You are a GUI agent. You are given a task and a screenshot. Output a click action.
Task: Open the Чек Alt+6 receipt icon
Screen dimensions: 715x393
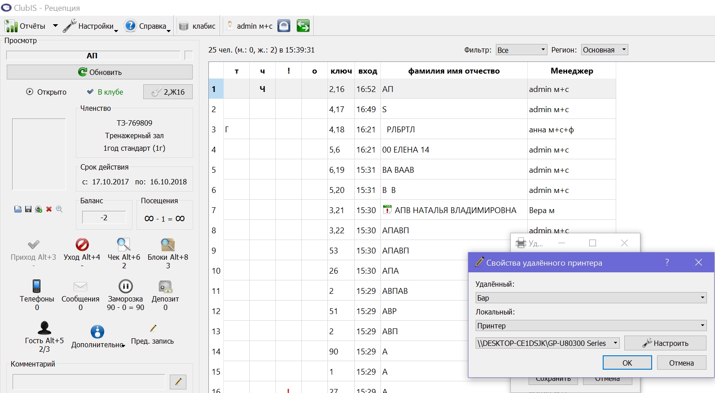(x=124, y=245)
